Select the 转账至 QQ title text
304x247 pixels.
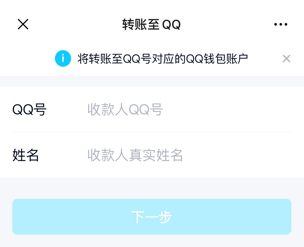pos(152,24)
